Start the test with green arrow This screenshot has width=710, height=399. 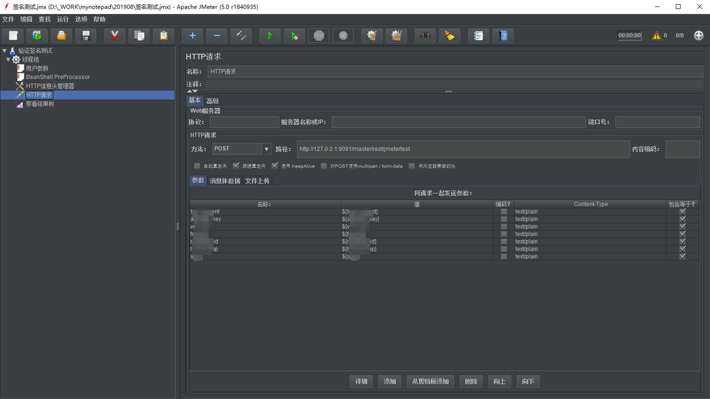click(270, 36)
